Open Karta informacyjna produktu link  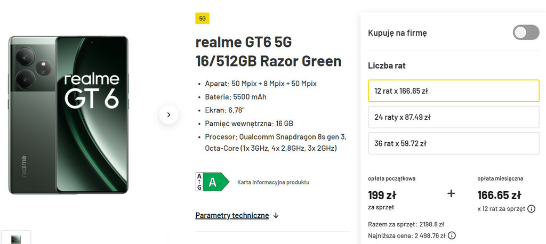pos(273,182)
